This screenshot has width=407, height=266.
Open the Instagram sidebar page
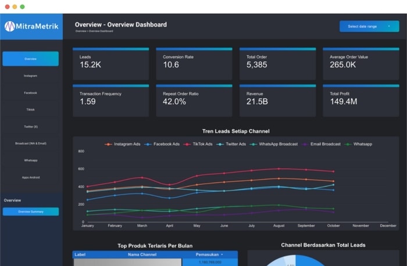(31, 76)
